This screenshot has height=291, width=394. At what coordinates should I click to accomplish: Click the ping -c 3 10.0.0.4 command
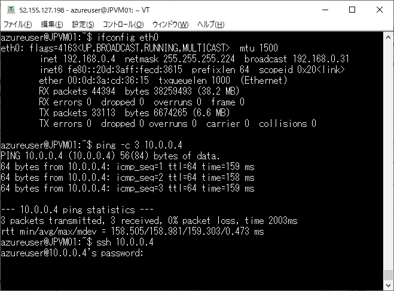coord(139,145)
